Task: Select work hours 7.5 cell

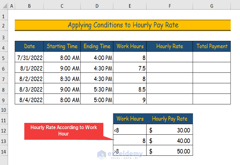Action: point(130,67)
